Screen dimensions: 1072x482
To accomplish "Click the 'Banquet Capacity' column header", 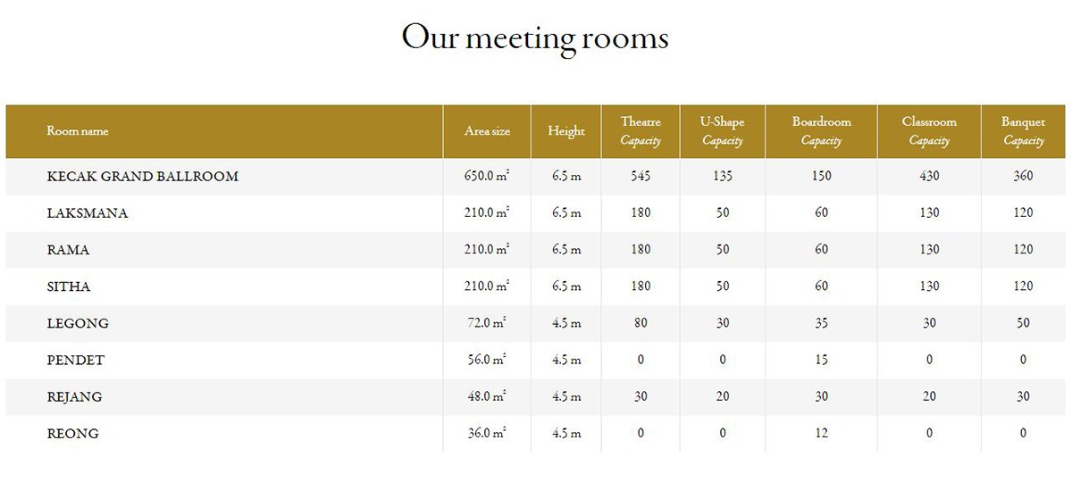I will coord(1023,131).
